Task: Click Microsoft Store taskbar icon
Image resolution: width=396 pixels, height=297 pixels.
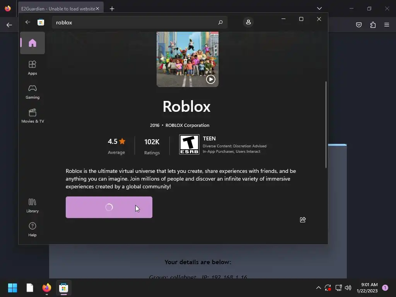Action: [64, 288]
